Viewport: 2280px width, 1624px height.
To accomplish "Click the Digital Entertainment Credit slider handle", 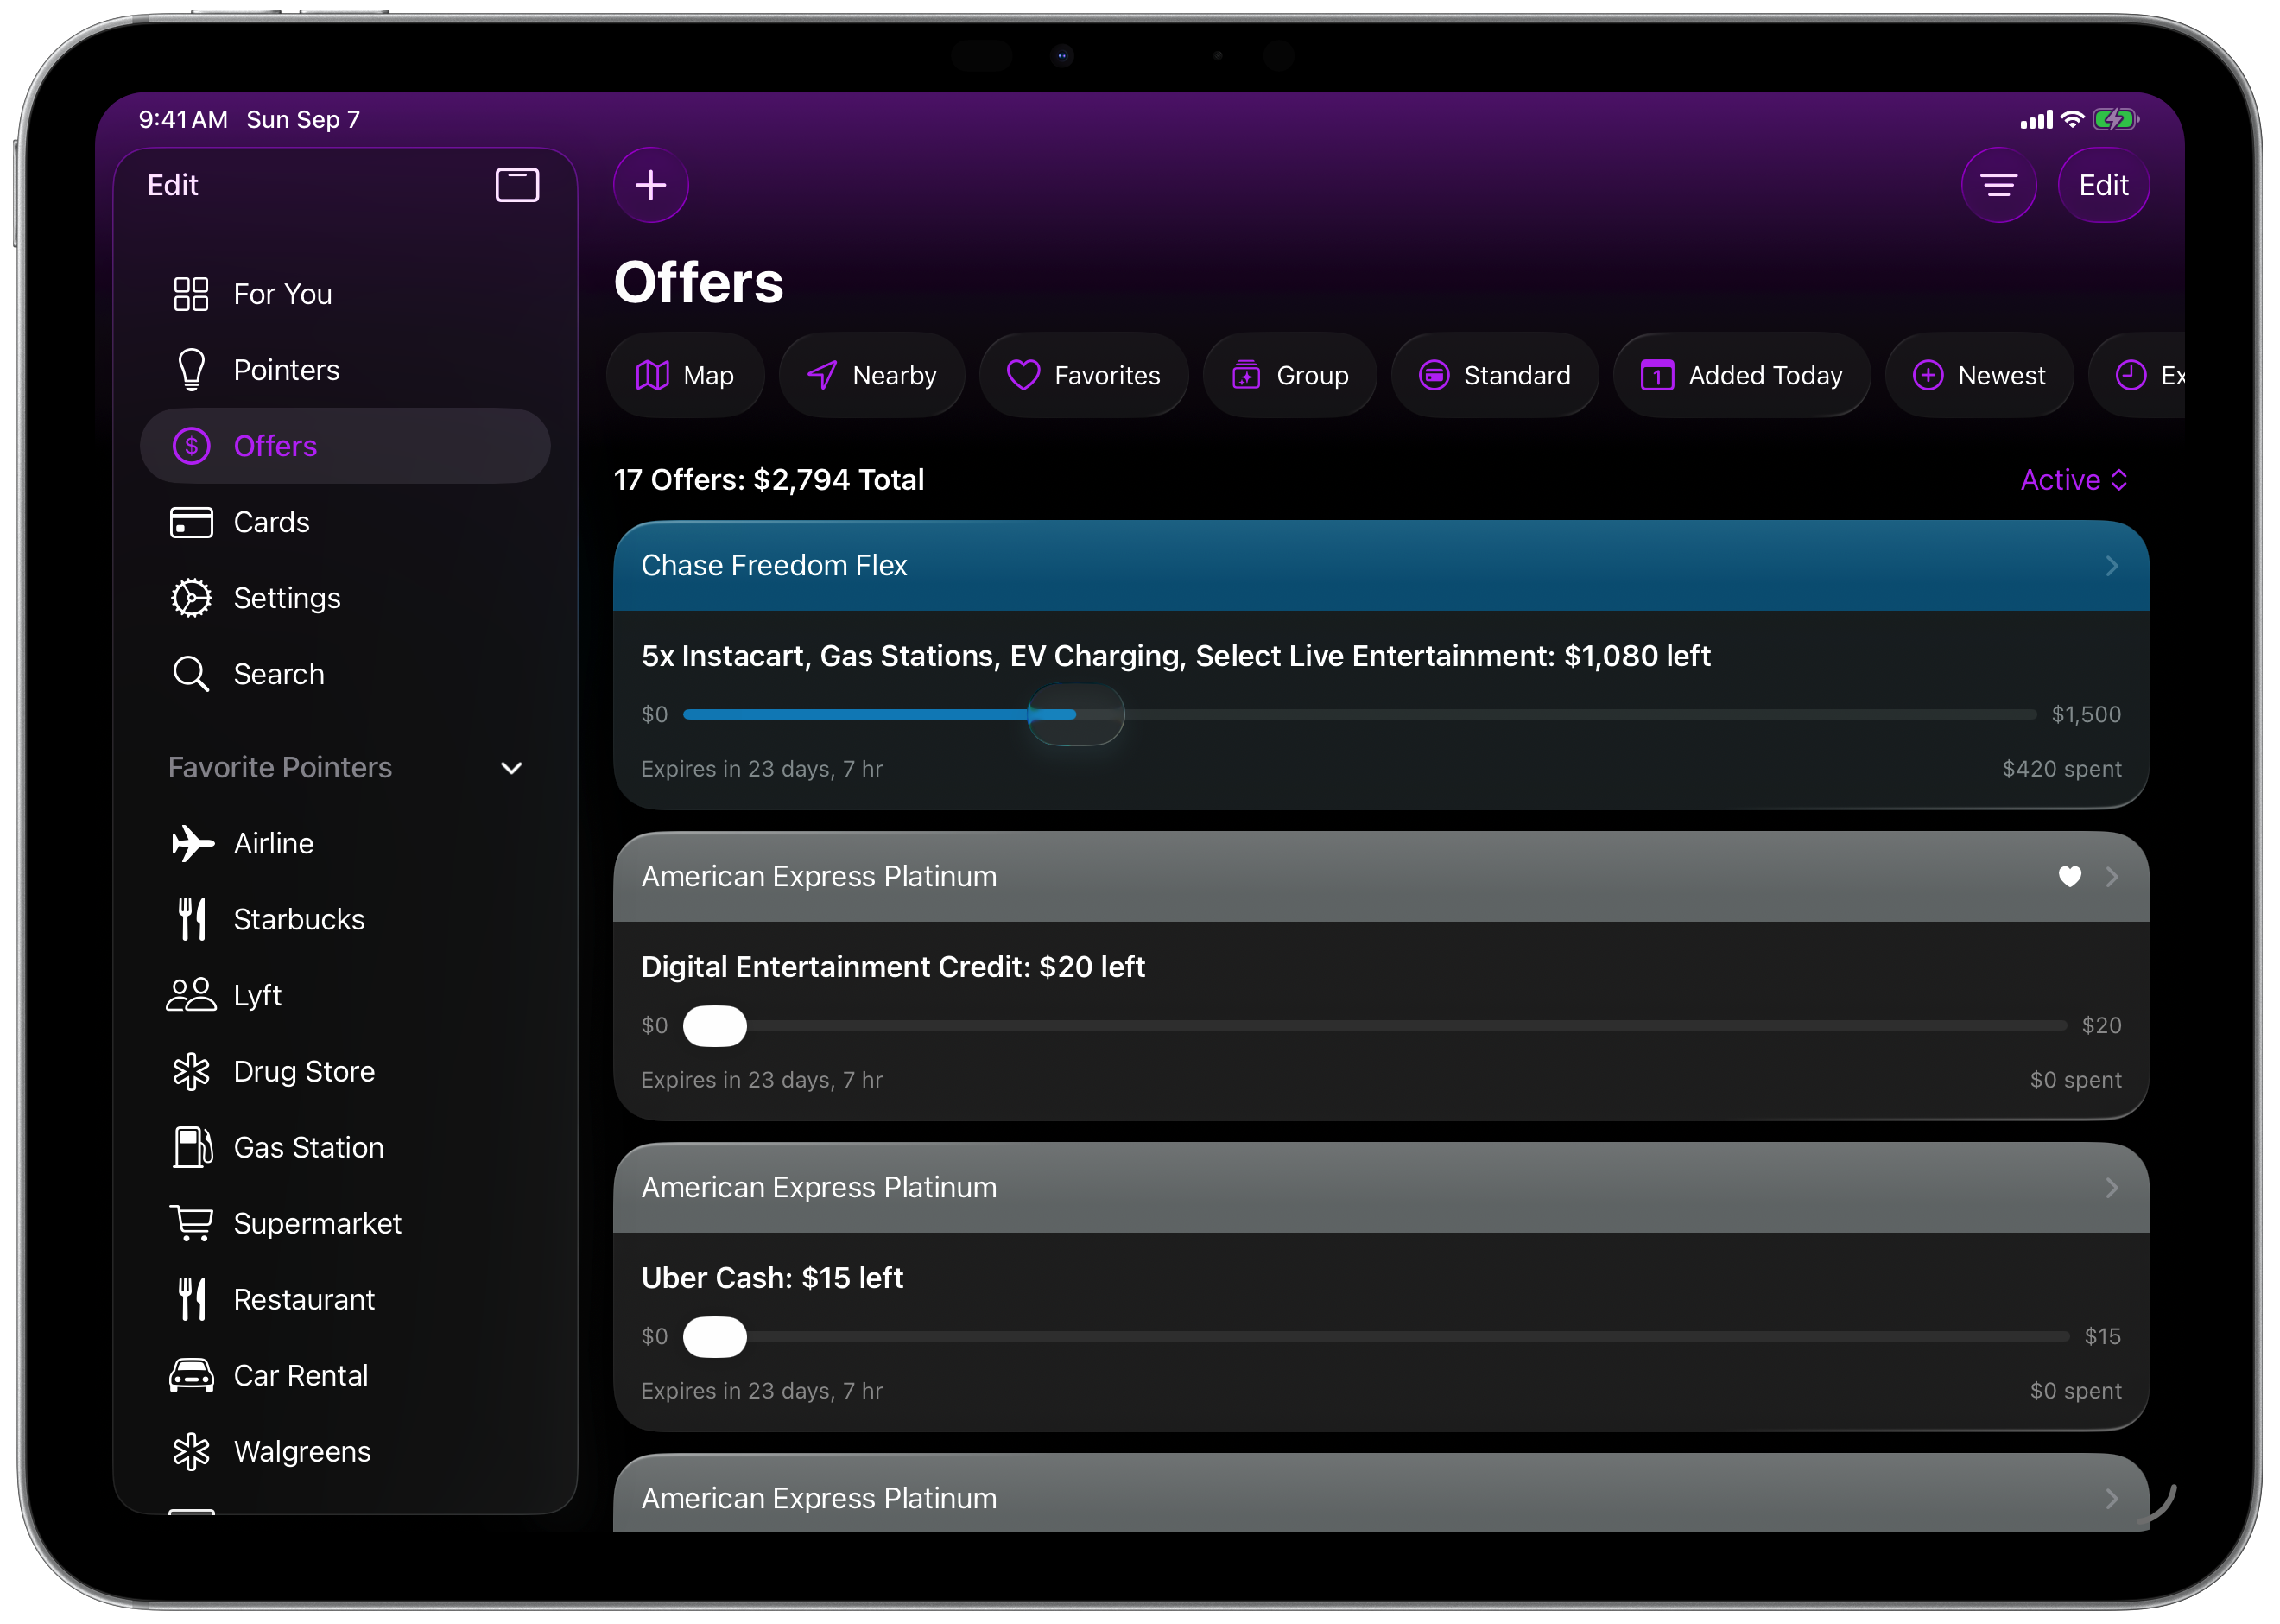I will pos(713,1026).
